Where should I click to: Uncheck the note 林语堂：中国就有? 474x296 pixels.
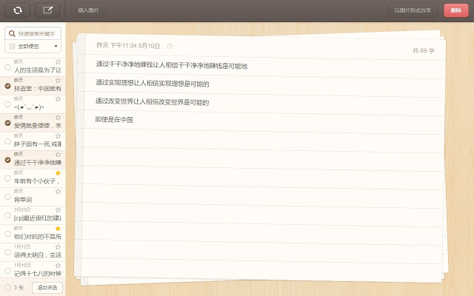pyautogui.click(x=8, y=86)
